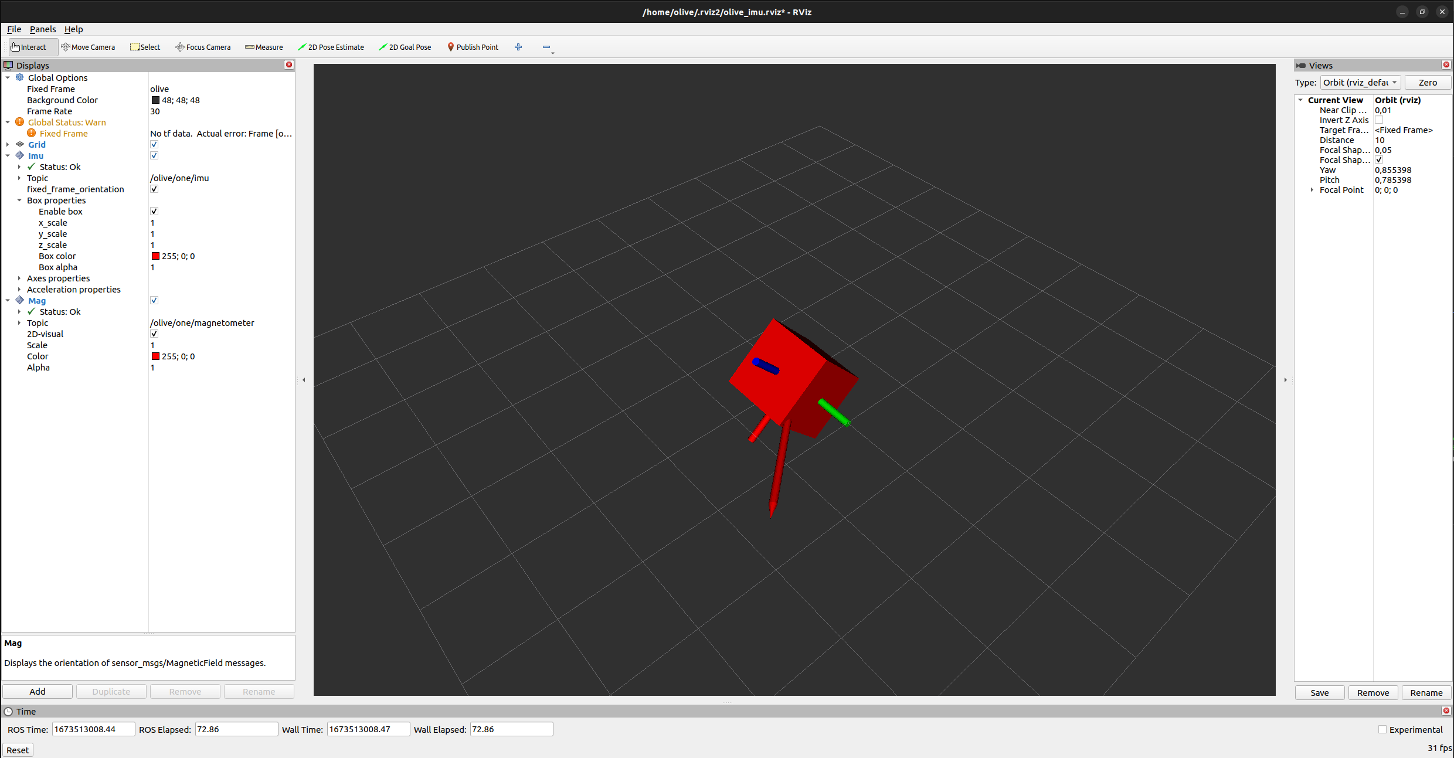Expand the Acceleration properties group
1454x758 pixels.
coord(19,290)
